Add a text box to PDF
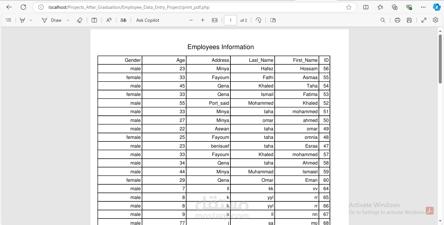 (x=94, y=20)
